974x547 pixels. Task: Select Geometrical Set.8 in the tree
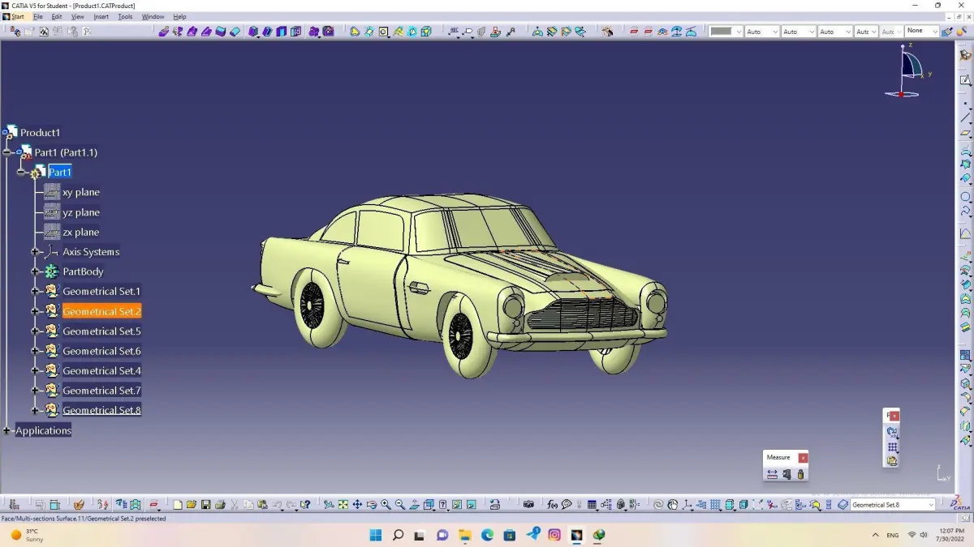pos(101,410)
